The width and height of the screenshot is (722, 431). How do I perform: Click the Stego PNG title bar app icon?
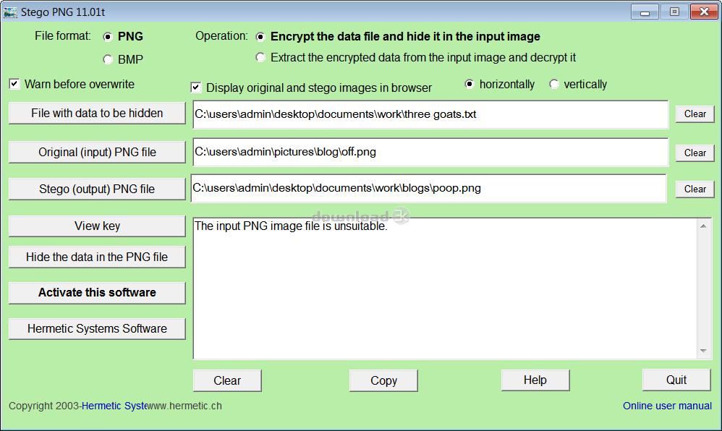11,12
